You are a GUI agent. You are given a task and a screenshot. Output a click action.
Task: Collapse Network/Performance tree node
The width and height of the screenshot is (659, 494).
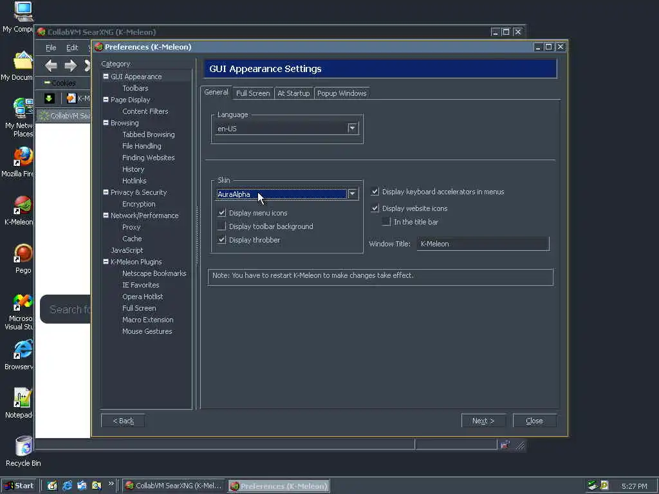click(x=106, y=215)
